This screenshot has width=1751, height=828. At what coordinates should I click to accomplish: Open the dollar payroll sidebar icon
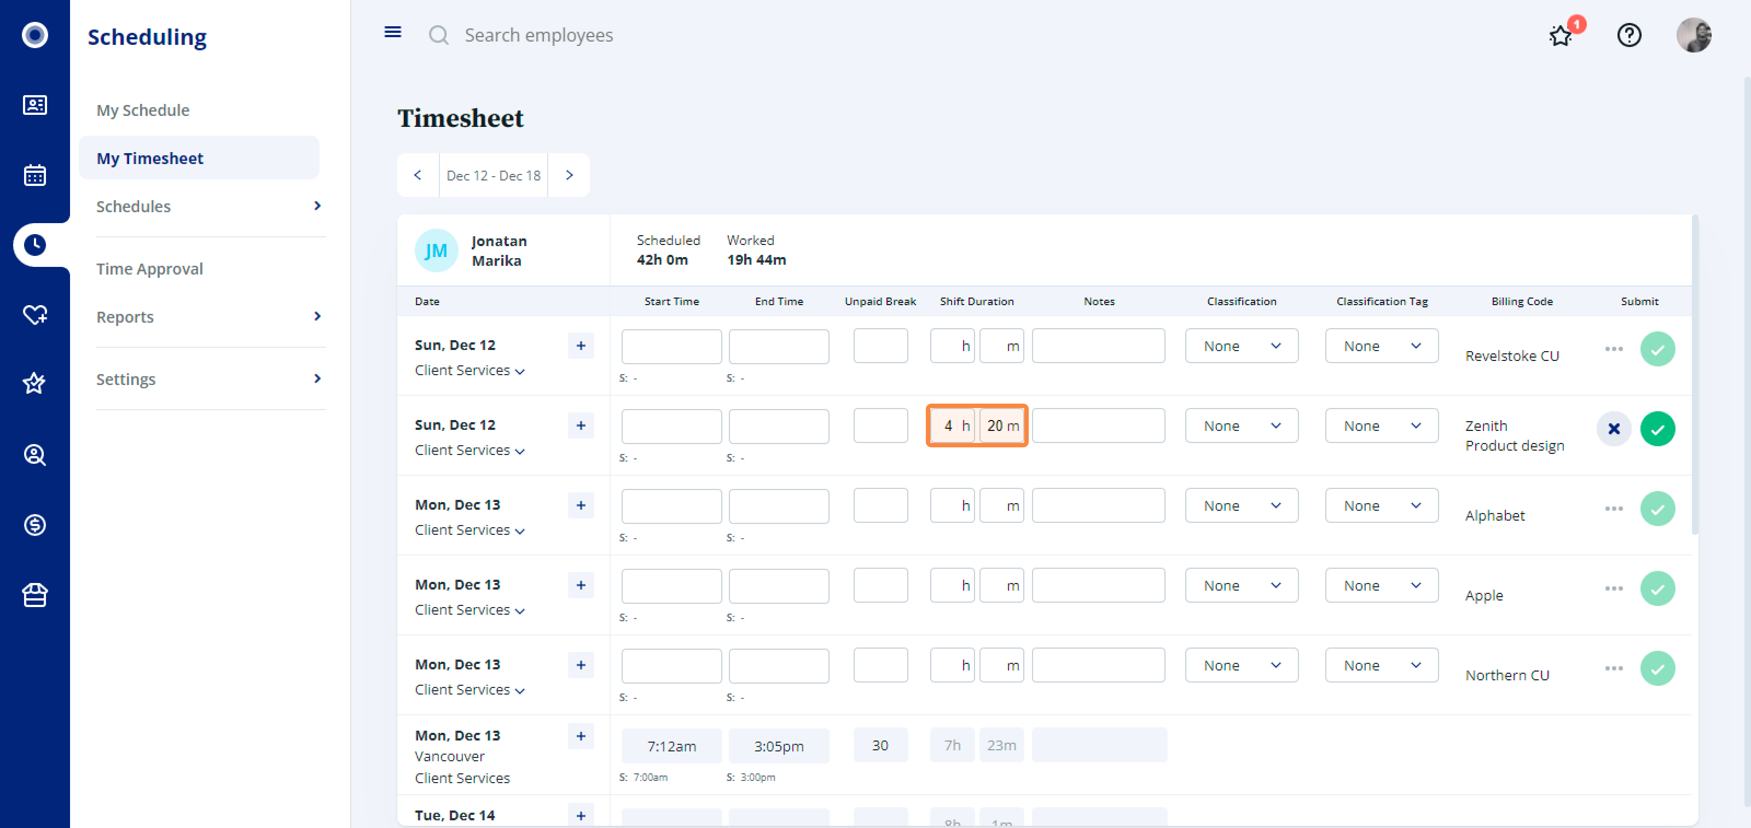34,524
